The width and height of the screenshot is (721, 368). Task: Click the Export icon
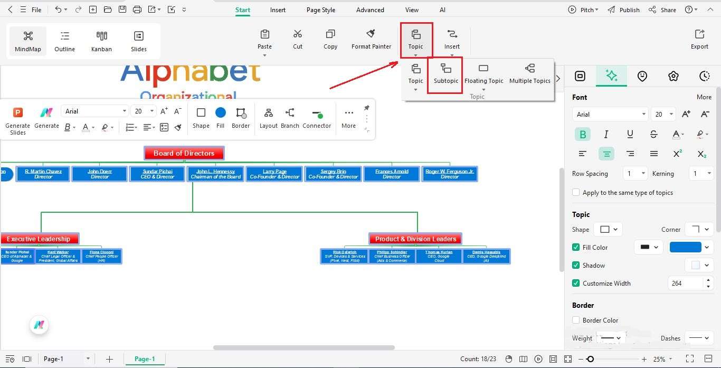pyautogui.click(x=699, y=34)
